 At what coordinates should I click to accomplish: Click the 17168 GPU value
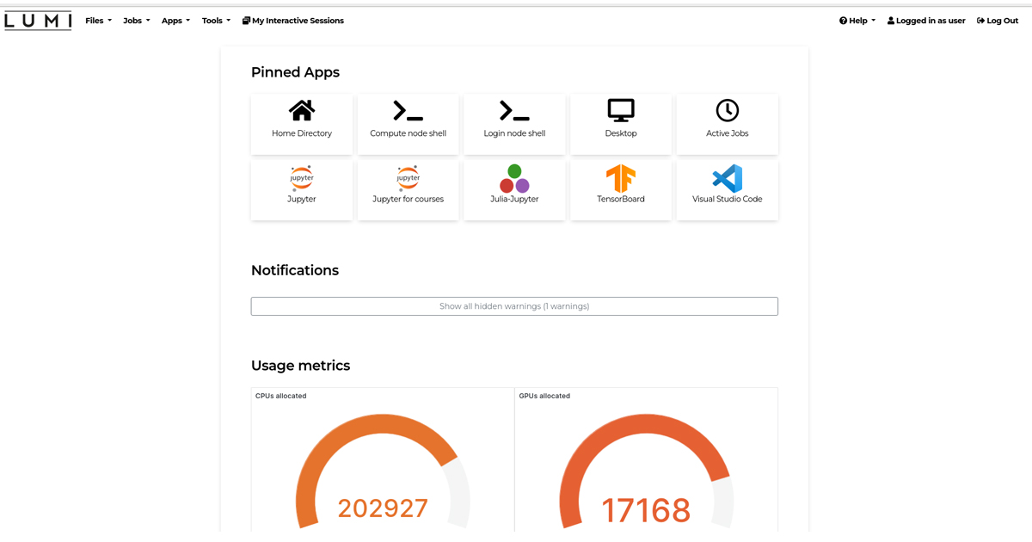[646, 510]
